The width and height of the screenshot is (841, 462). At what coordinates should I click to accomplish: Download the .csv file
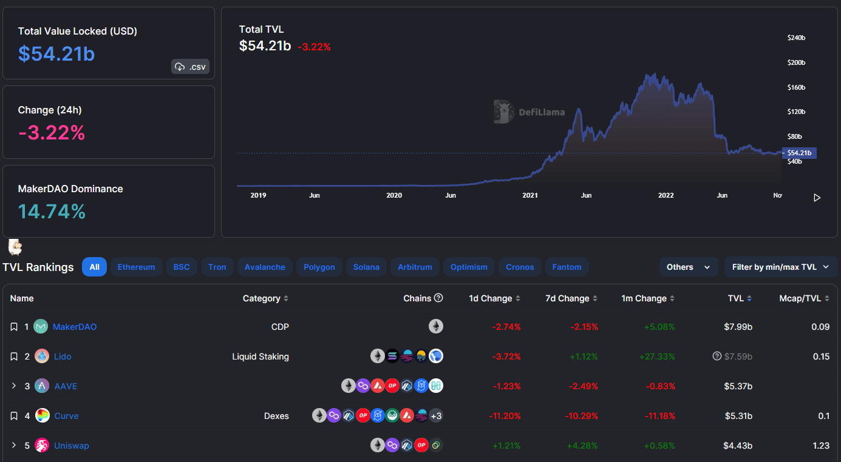[x=190, y=67]
